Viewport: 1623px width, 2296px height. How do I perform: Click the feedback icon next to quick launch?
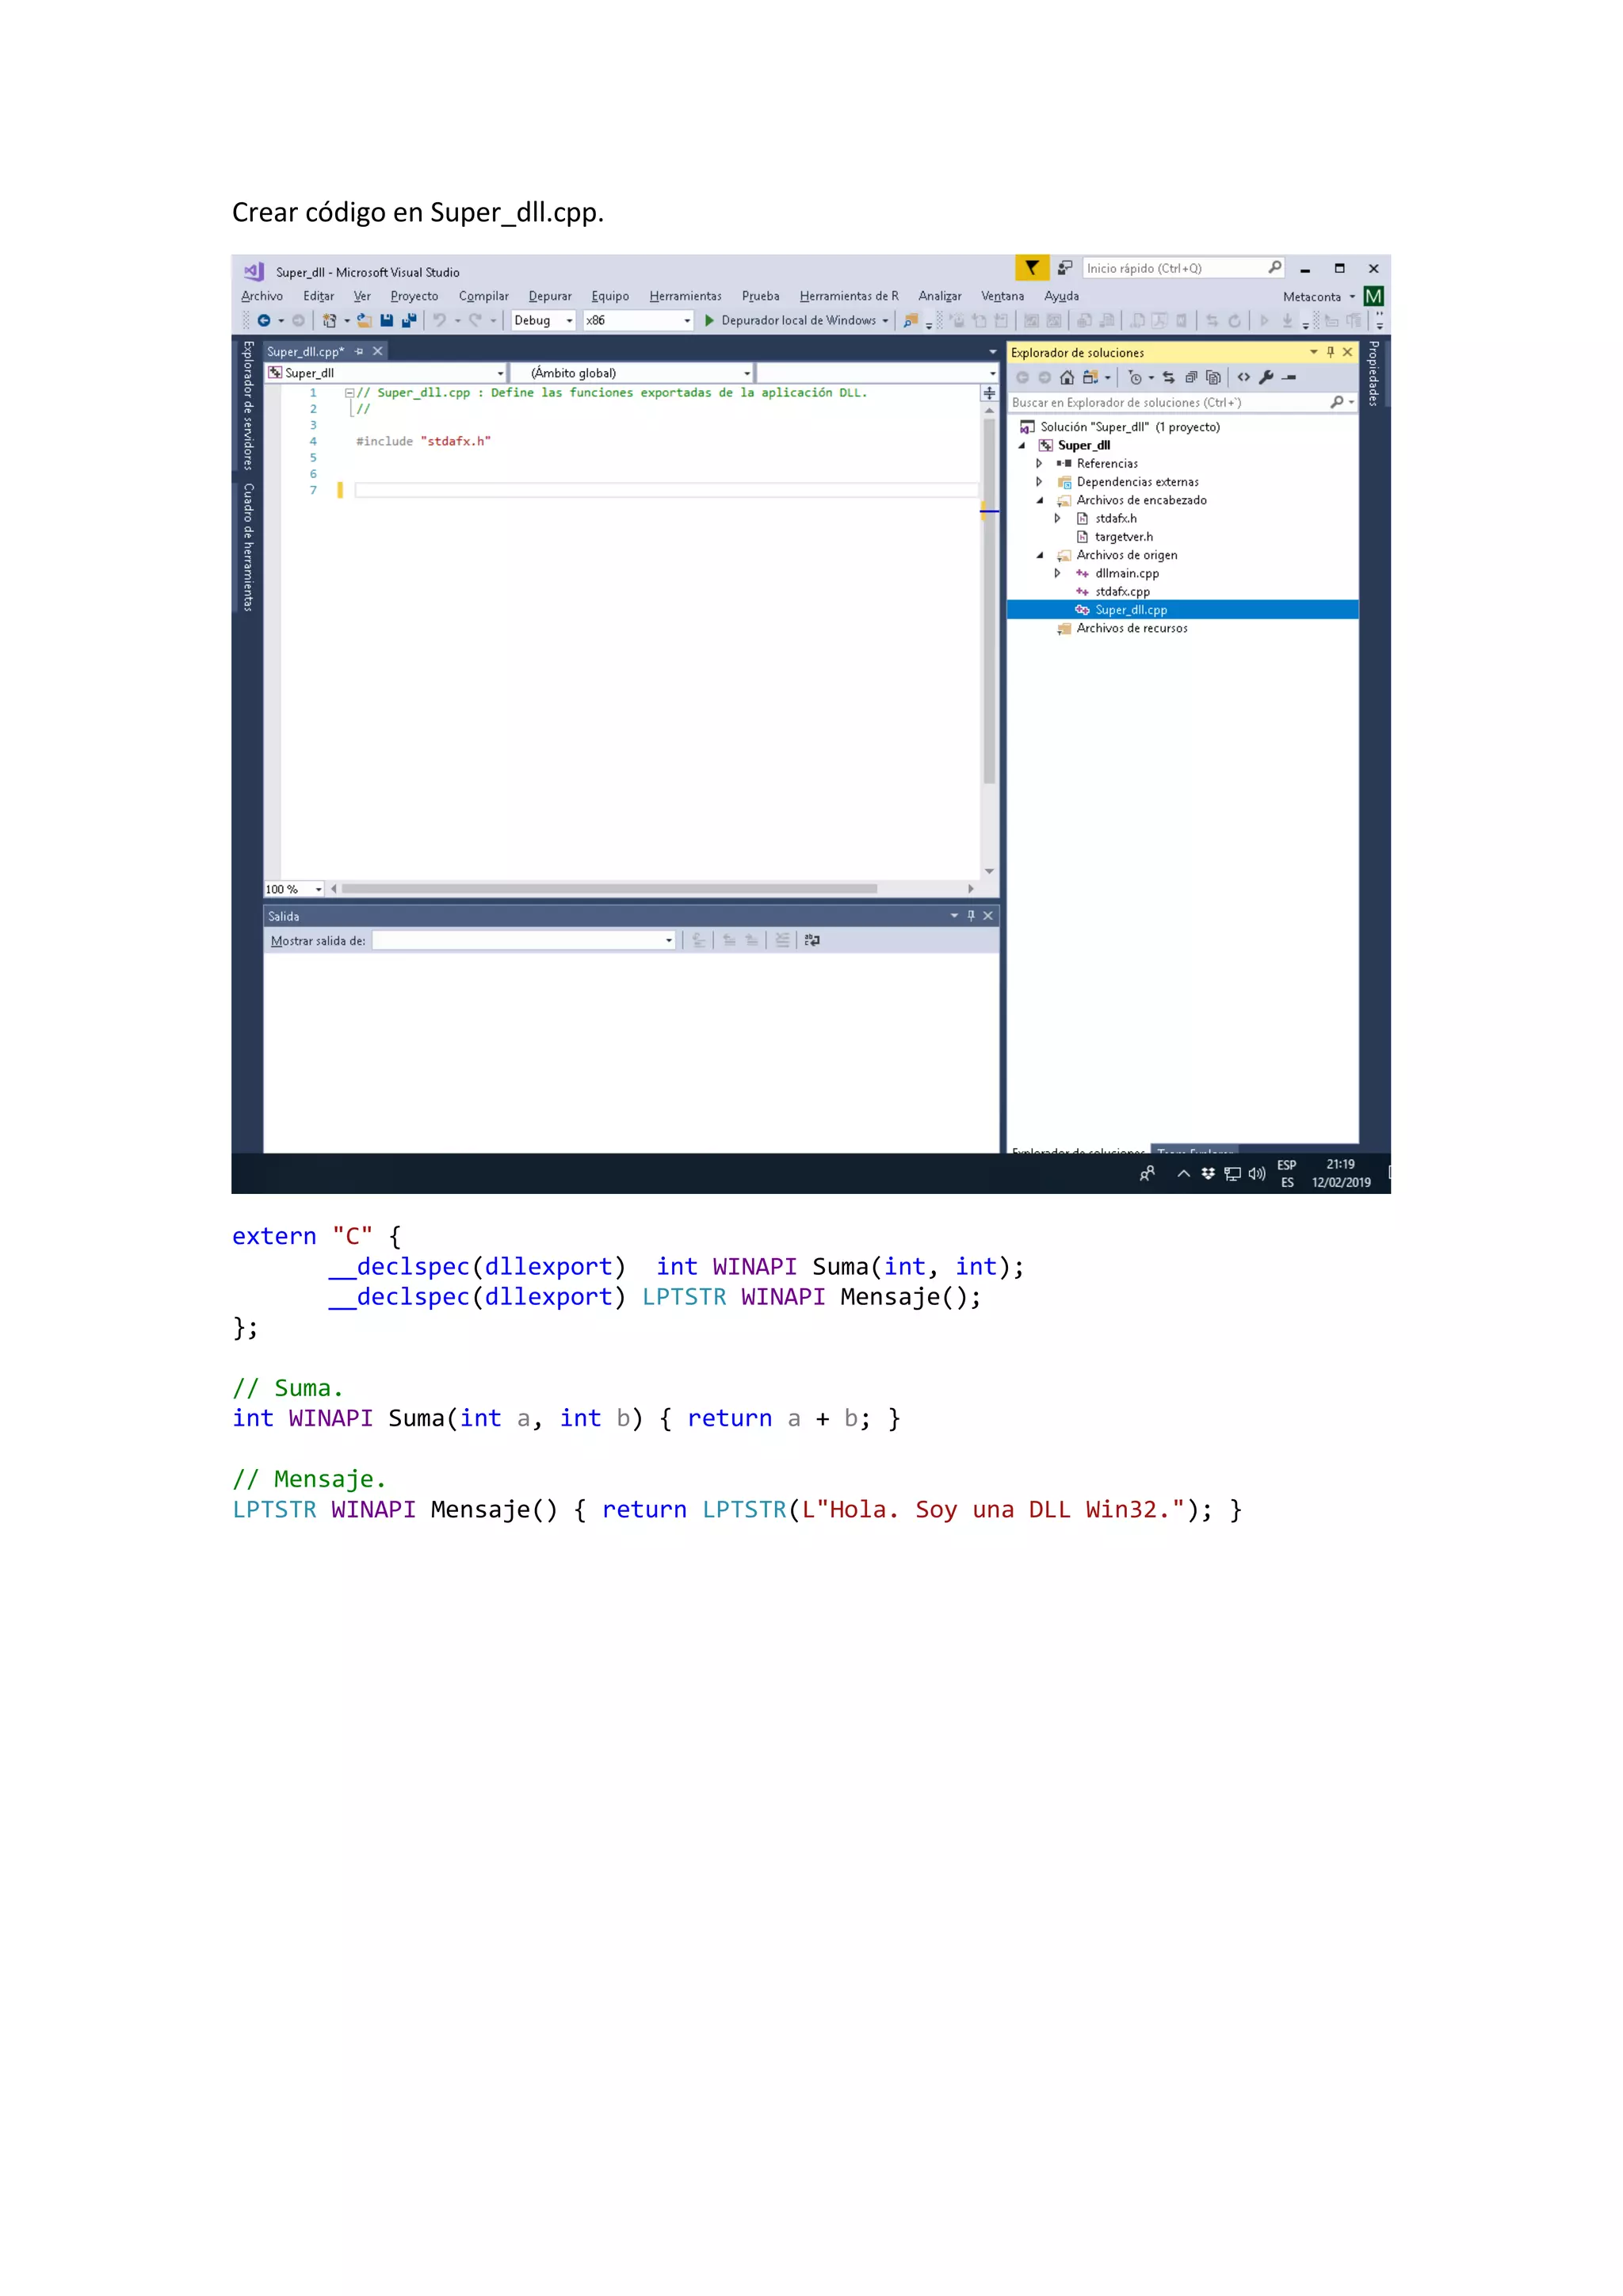click(x=1065, y=267)
